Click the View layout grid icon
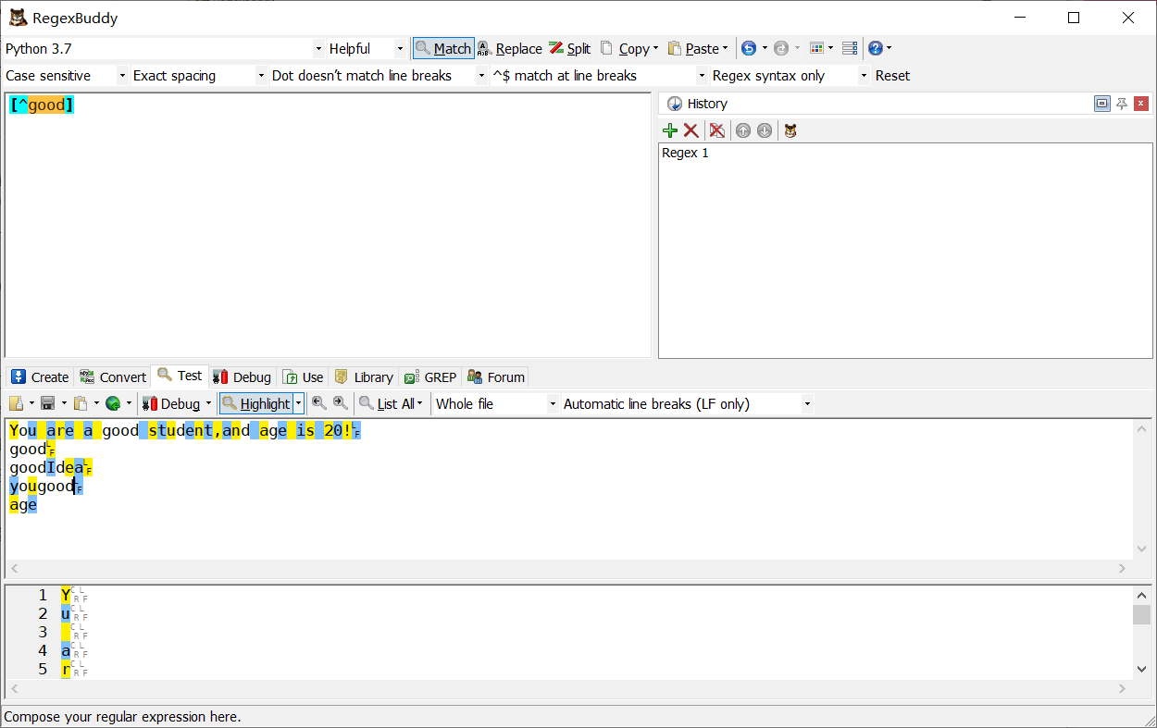The image size is (1157, 728). (816, 48)
